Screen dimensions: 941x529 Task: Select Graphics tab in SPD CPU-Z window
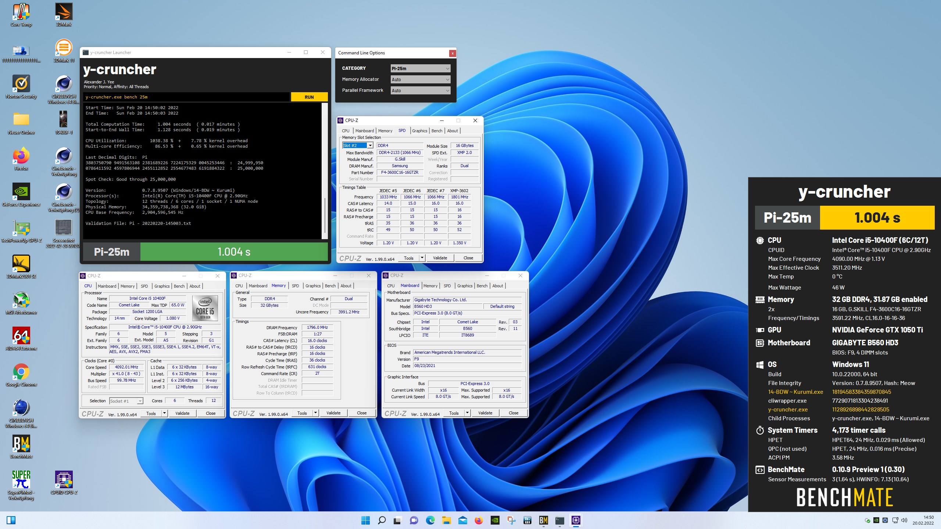click(x=419, y=131)
